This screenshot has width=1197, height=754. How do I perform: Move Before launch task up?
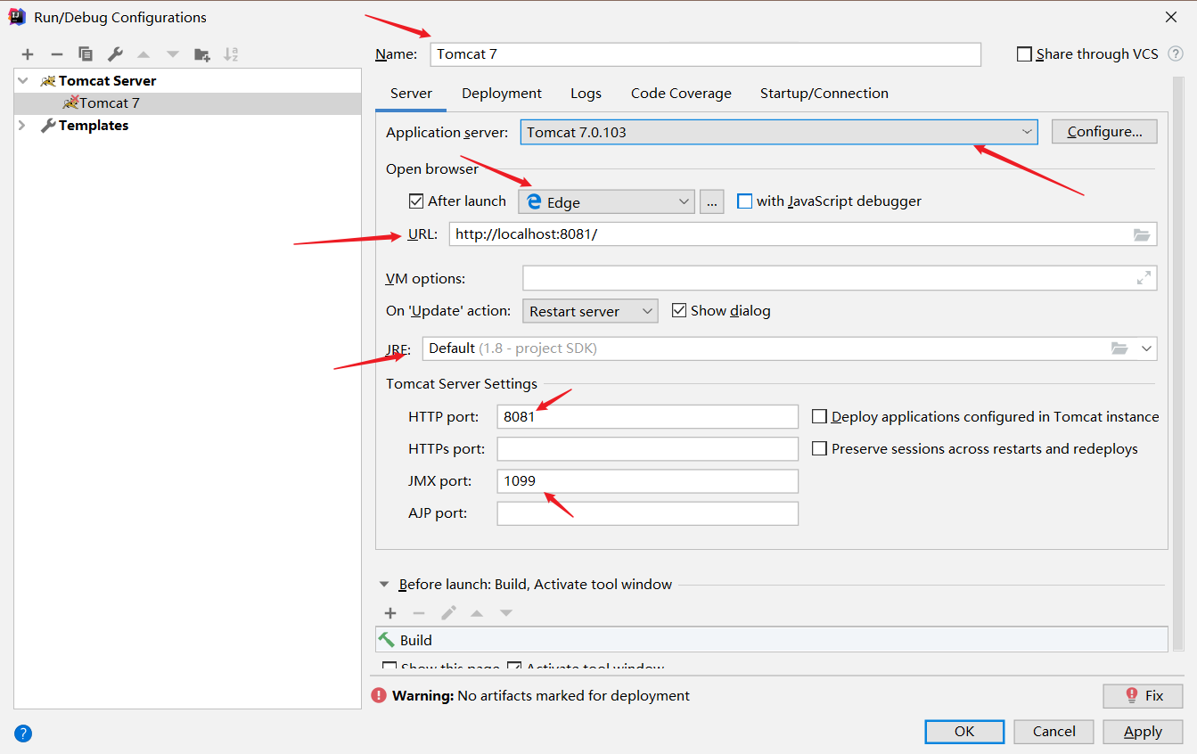point(477,612)
